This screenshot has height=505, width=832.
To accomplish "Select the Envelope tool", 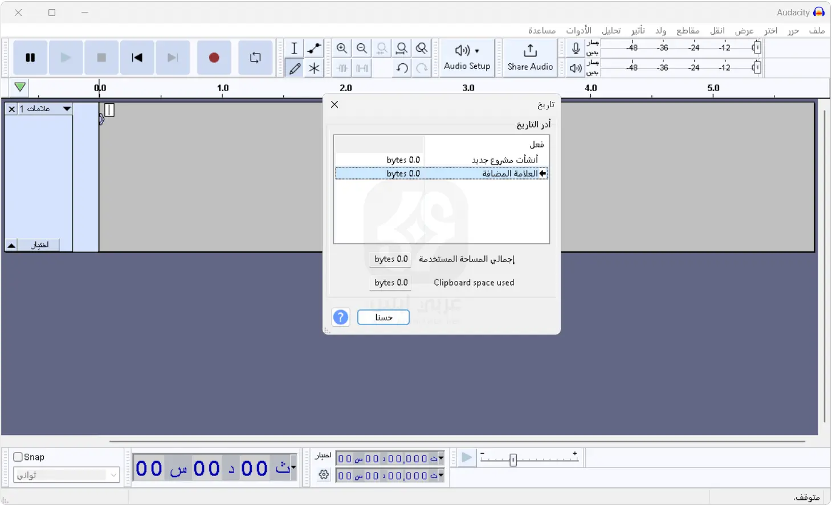I will click(x=314, y=48).
